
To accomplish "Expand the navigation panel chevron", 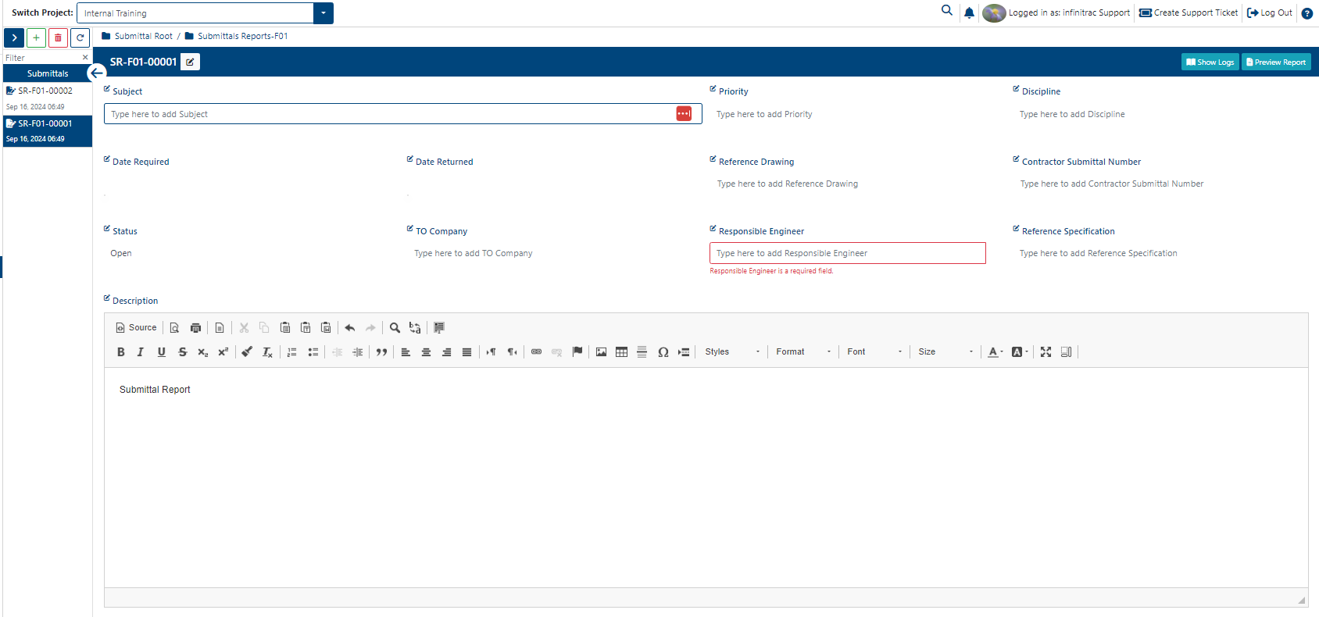I will click(x=14, y=37).
